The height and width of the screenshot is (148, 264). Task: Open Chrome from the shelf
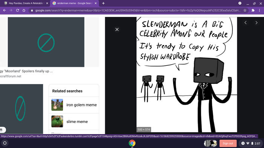coord(132,143)
